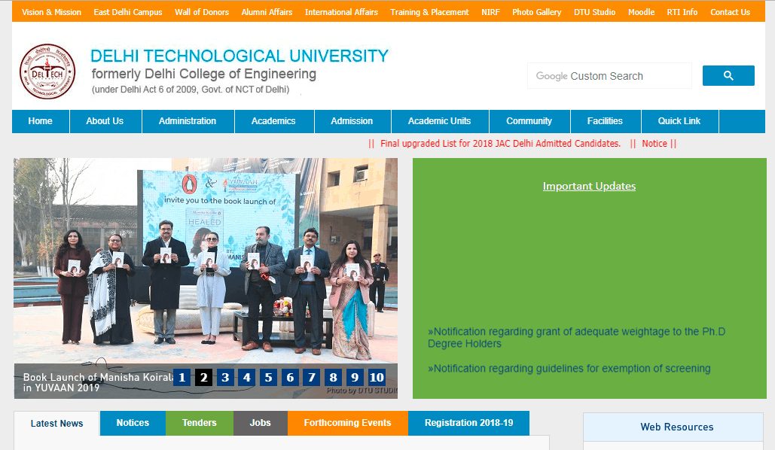Switch to slide 3 in the banner
Screen dimensions: 775x450
225,378
